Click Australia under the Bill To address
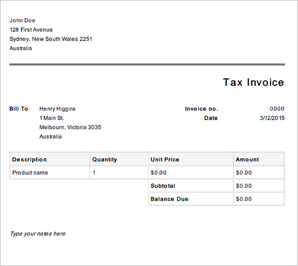The height and width of the screenshot is (266, 298). (50, 136)
